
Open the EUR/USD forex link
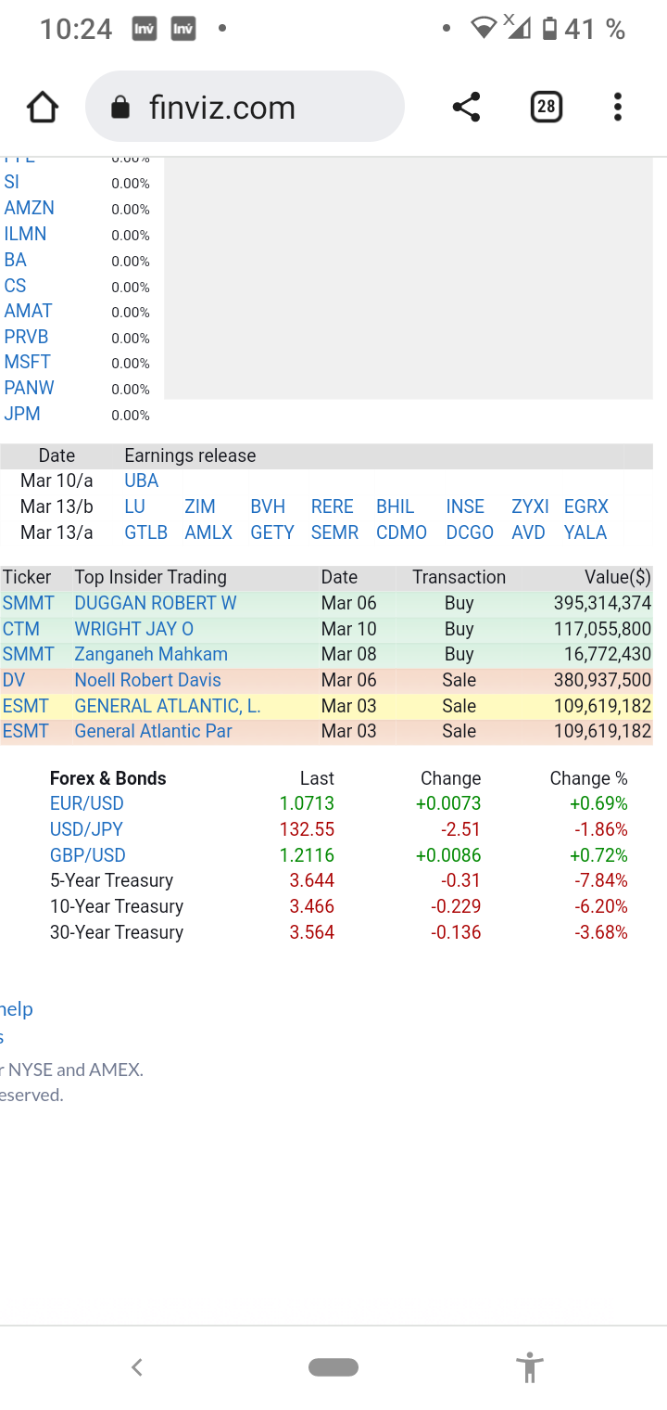tap(87, 804)
